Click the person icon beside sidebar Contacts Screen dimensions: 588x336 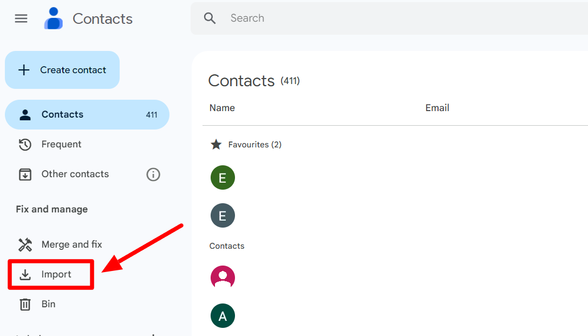pos(25,114)
